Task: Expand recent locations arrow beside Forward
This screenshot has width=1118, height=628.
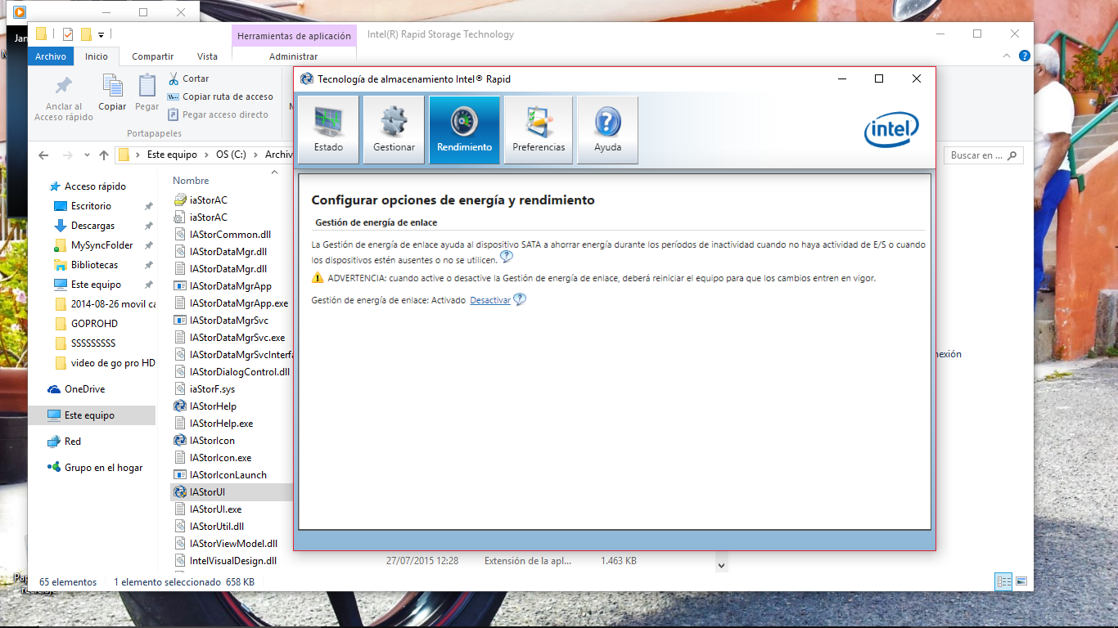Action: (87, 155)
